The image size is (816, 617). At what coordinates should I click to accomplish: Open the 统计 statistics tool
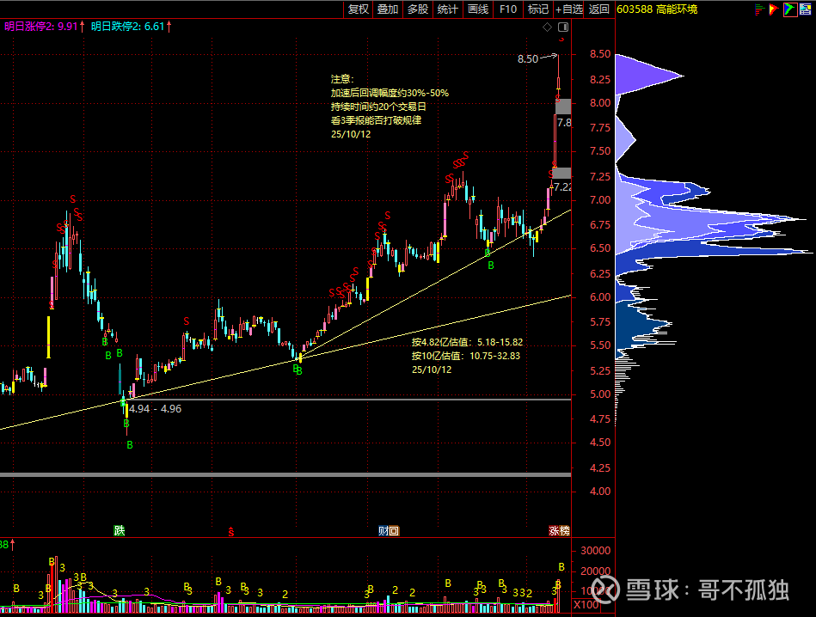pyautogui.click(x=447, y=9)
